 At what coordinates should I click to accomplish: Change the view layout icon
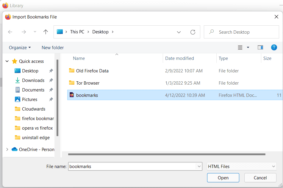(x=240, y=48)
